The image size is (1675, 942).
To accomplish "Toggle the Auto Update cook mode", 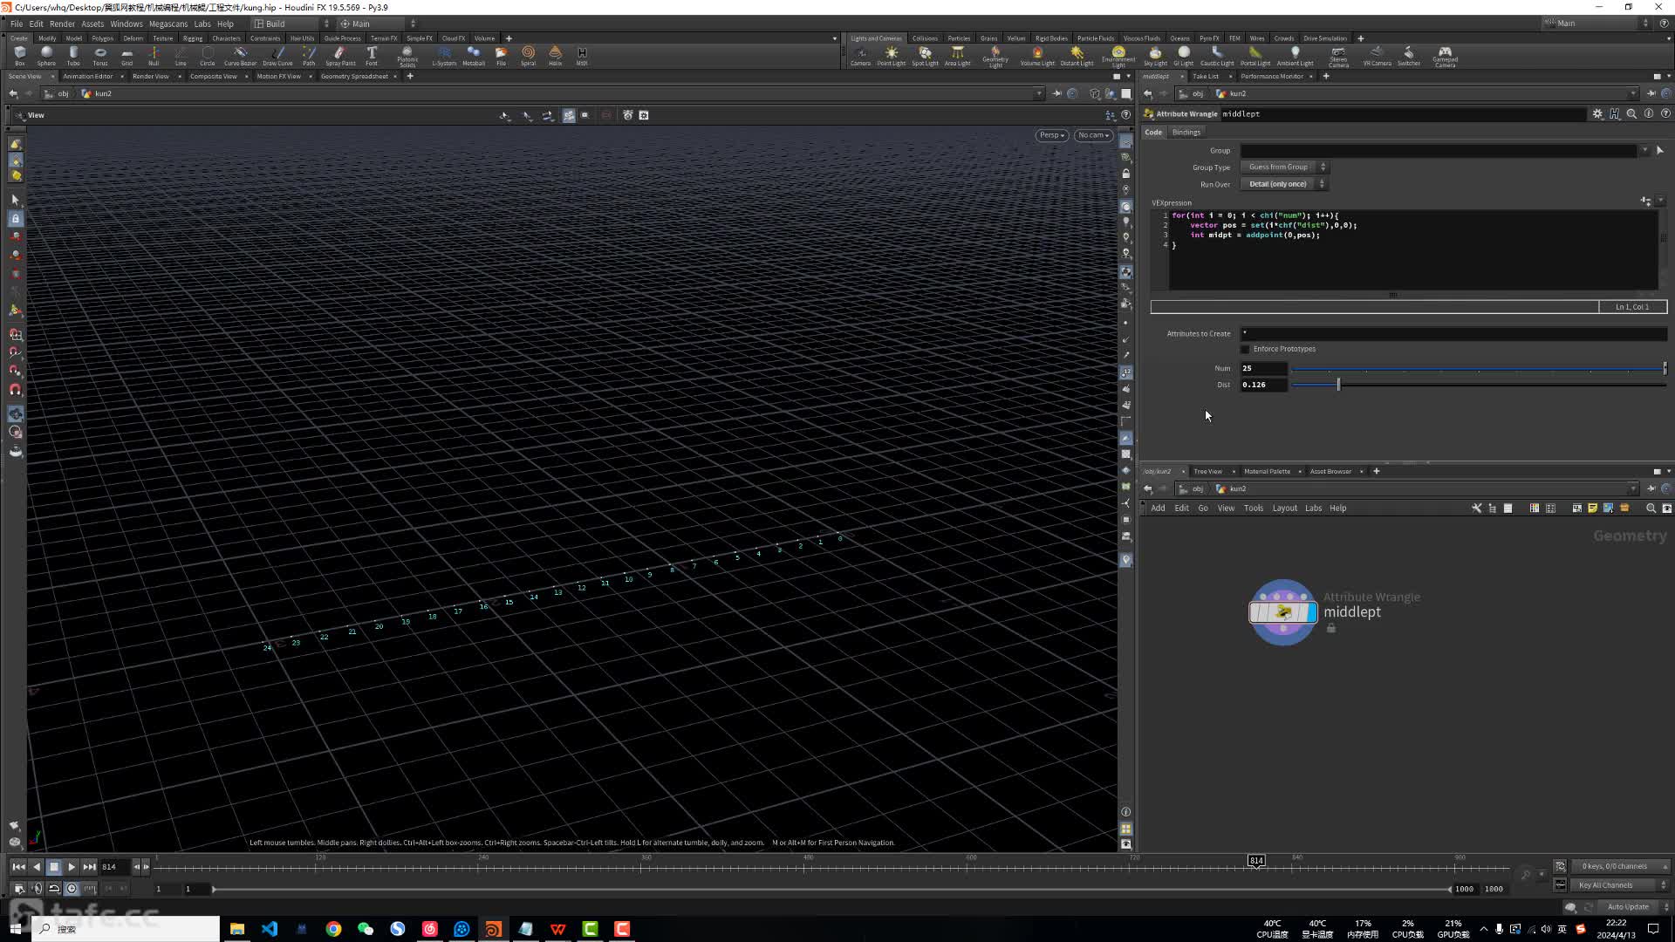I will [x=1628, y=907].
